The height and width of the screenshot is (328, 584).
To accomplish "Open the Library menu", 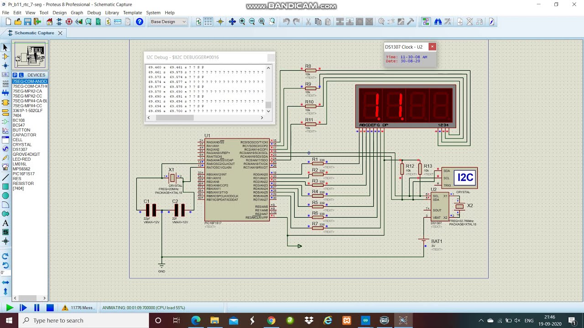I will click(112, 13).
